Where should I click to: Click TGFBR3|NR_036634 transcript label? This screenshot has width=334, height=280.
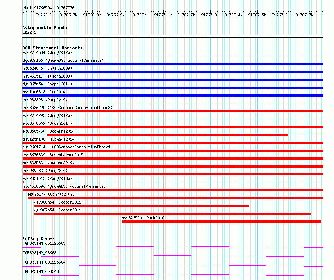41,253
